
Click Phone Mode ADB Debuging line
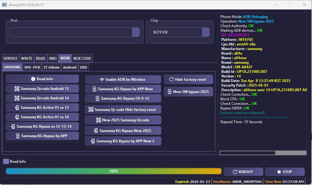coord(244,17)
